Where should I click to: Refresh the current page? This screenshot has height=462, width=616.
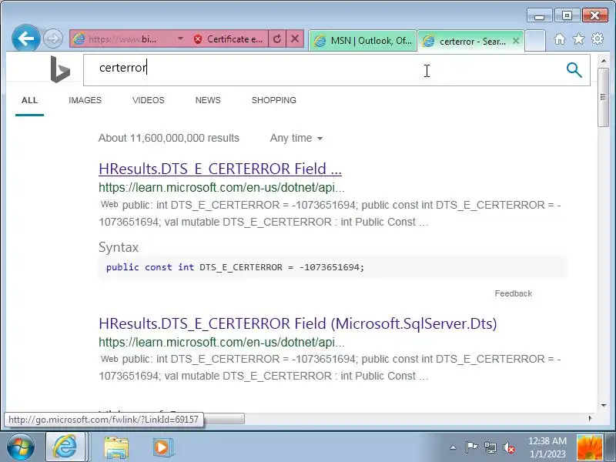[277, 39]
